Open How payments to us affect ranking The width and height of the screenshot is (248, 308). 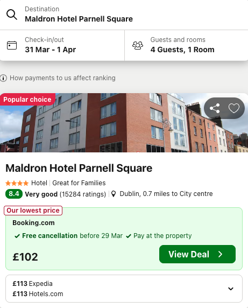(62, 78)
